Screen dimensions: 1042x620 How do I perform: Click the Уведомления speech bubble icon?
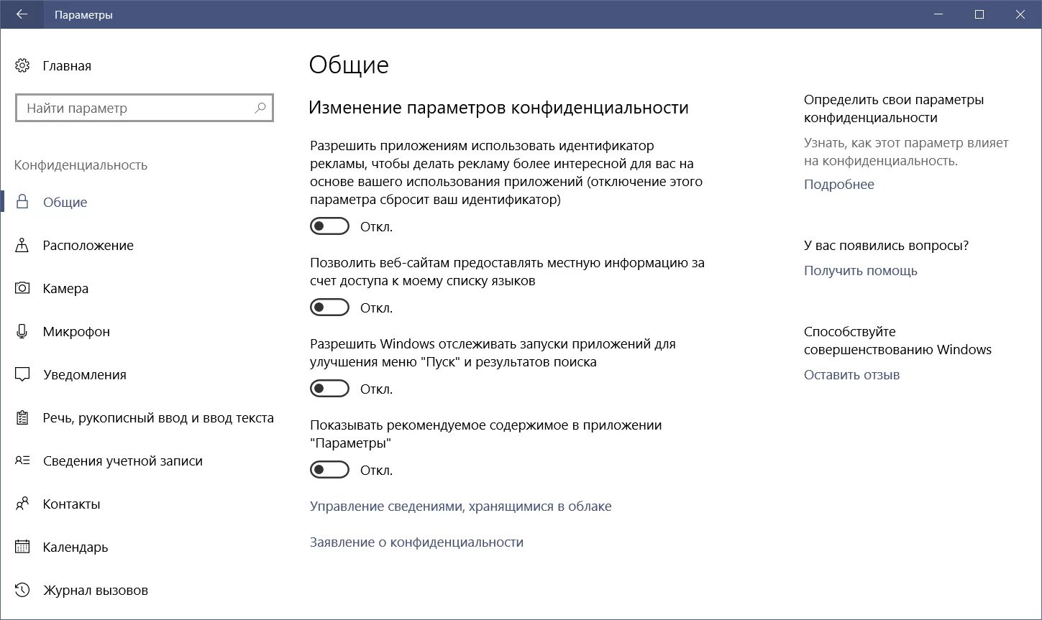[x=22, y=374]
